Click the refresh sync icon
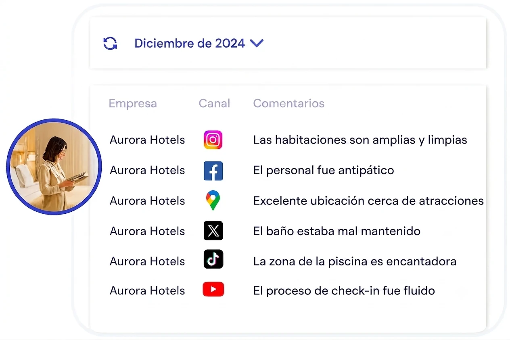This screenshot has width=510, height=340. click(110, 43)
